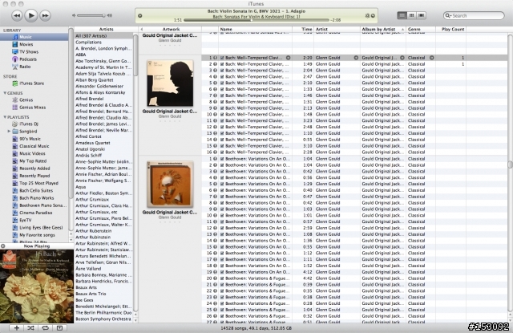This screenshot has height=333, width=513.
Task: Switch to Cover Flow view button
Action: 422,15
